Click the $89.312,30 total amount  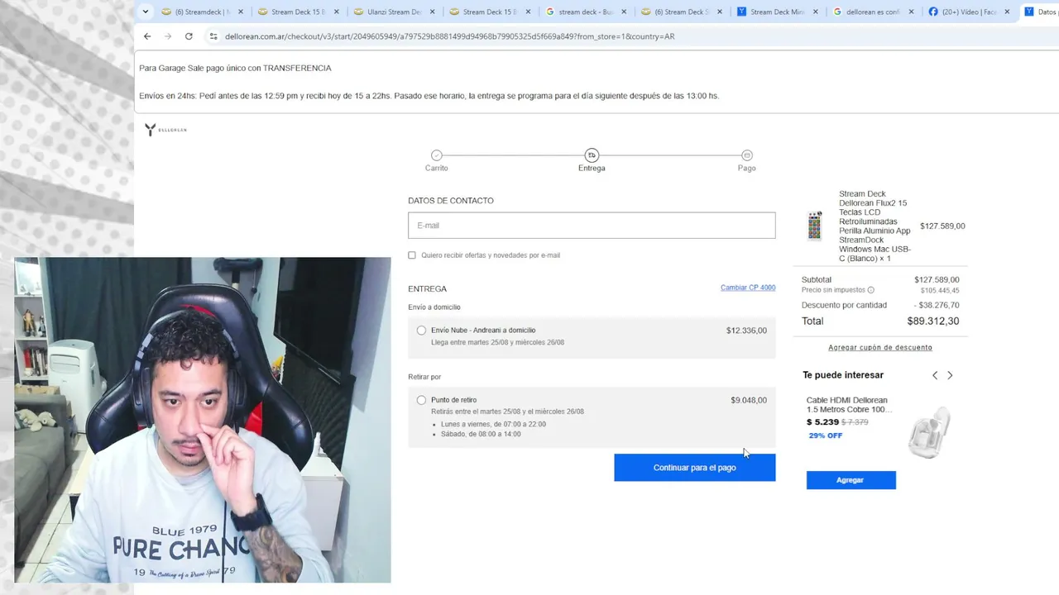933,321
